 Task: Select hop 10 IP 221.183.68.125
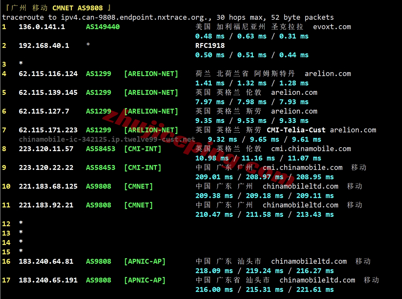48,186
